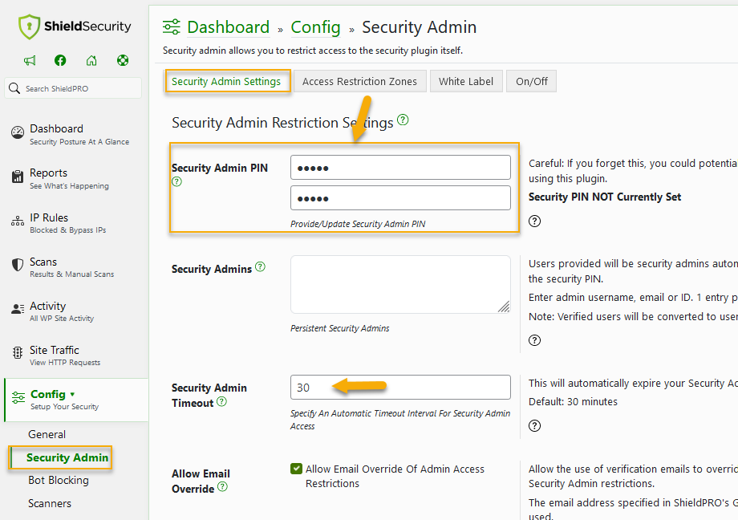Expand the Config menu dropdown arrow
The image size is (738, 520).
72,394
